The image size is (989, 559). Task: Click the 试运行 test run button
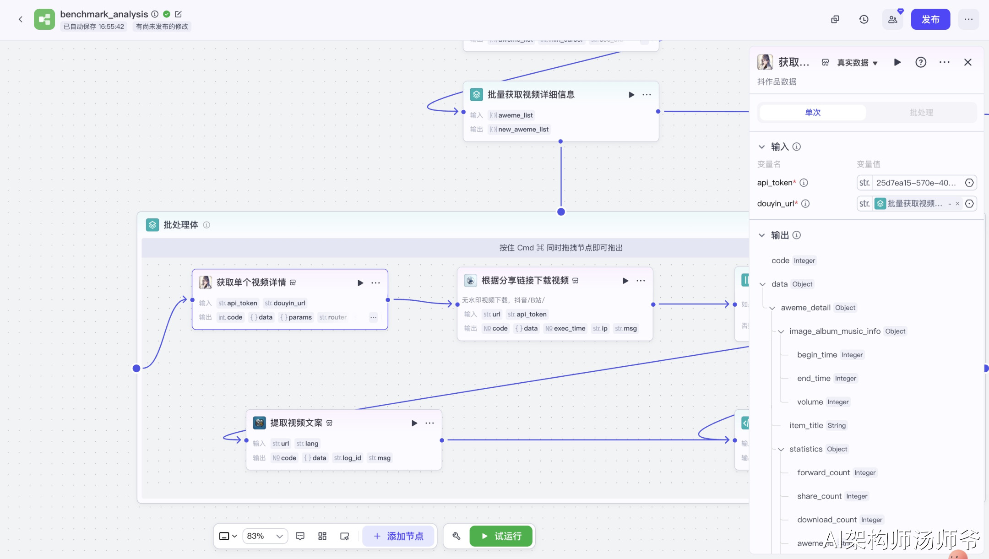(501, 536)
